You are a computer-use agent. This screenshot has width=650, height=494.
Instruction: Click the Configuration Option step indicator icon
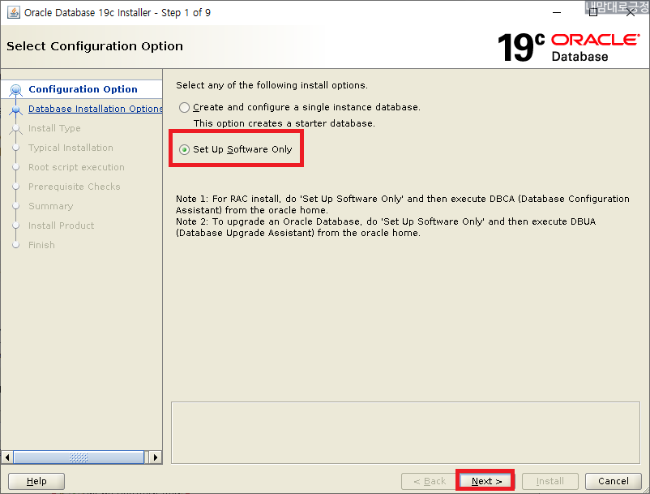point(15,89)
